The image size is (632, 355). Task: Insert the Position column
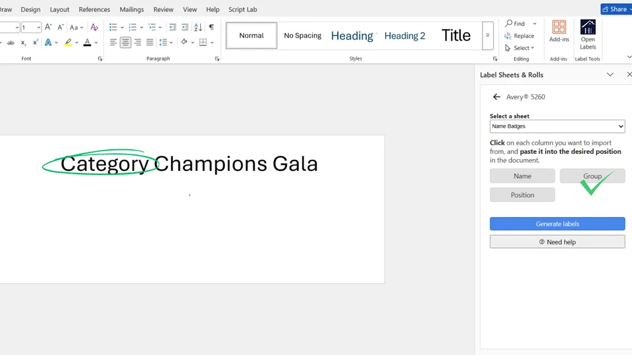click(522, 195)
